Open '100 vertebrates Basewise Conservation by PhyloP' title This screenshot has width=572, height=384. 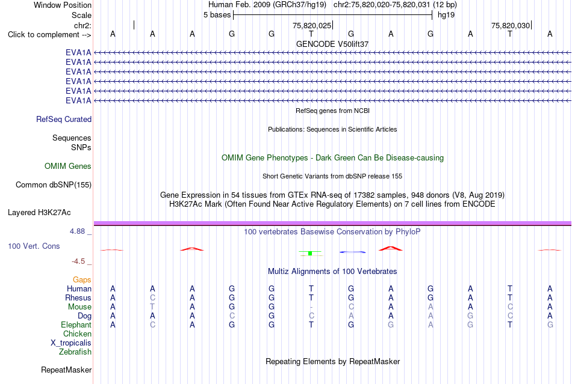[x=332, y=232]
